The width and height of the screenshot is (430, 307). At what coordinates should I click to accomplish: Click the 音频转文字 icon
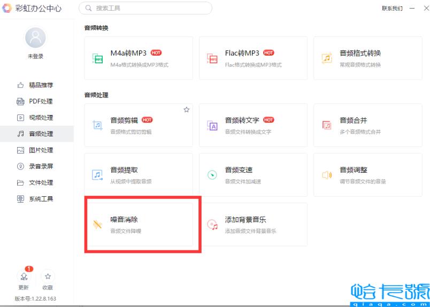(212, 125)
